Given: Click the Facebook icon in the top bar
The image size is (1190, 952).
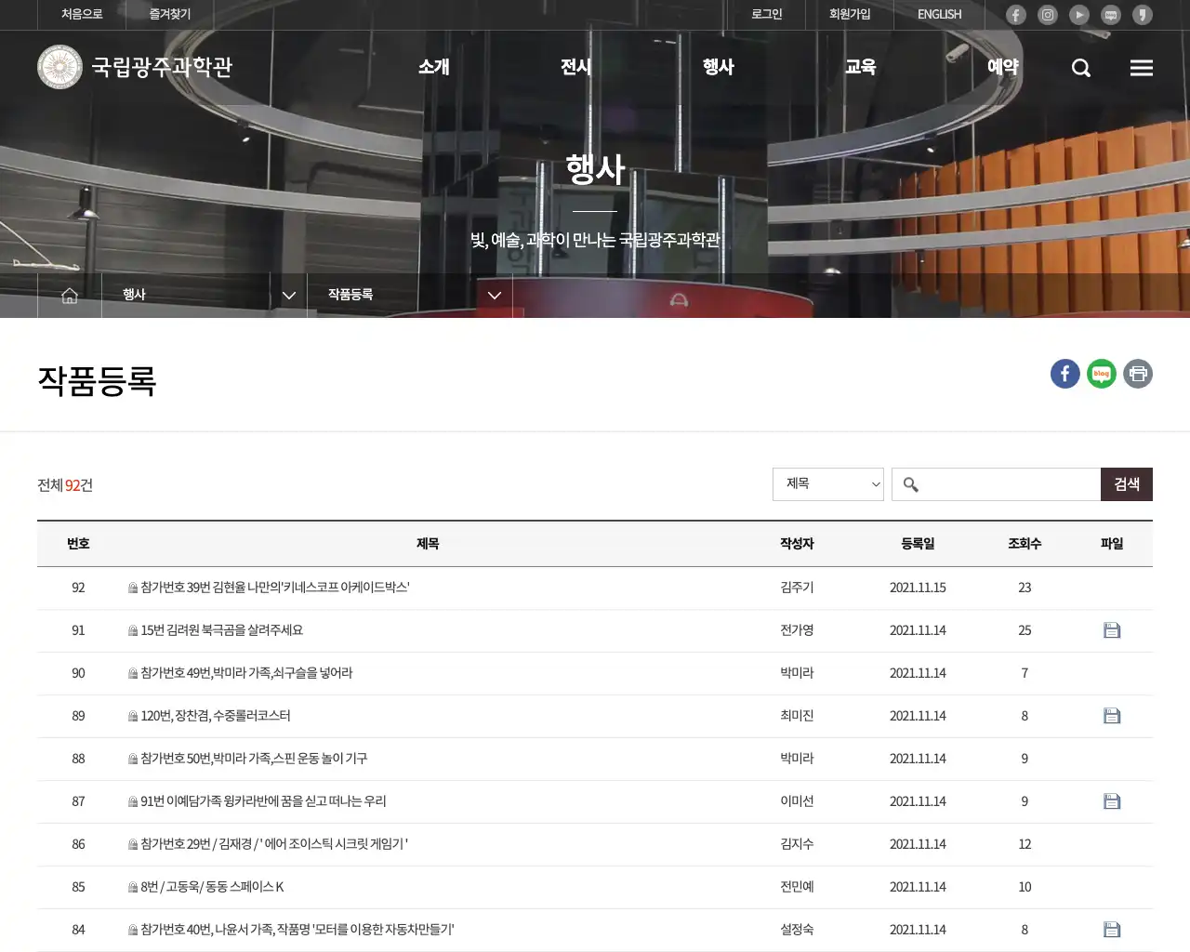Looking at the screenshot, I should [1015, 14].
